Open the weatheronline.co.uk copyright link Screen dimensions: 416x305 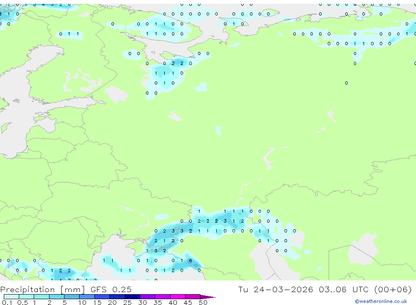[x=381, y=301]
